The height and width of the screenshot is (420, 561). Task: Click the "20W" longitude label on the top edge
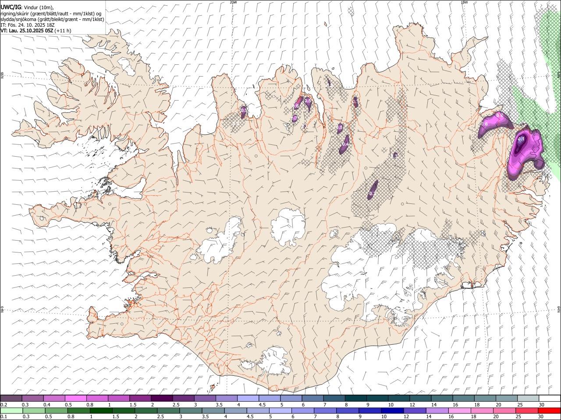(x=233, y=2)
